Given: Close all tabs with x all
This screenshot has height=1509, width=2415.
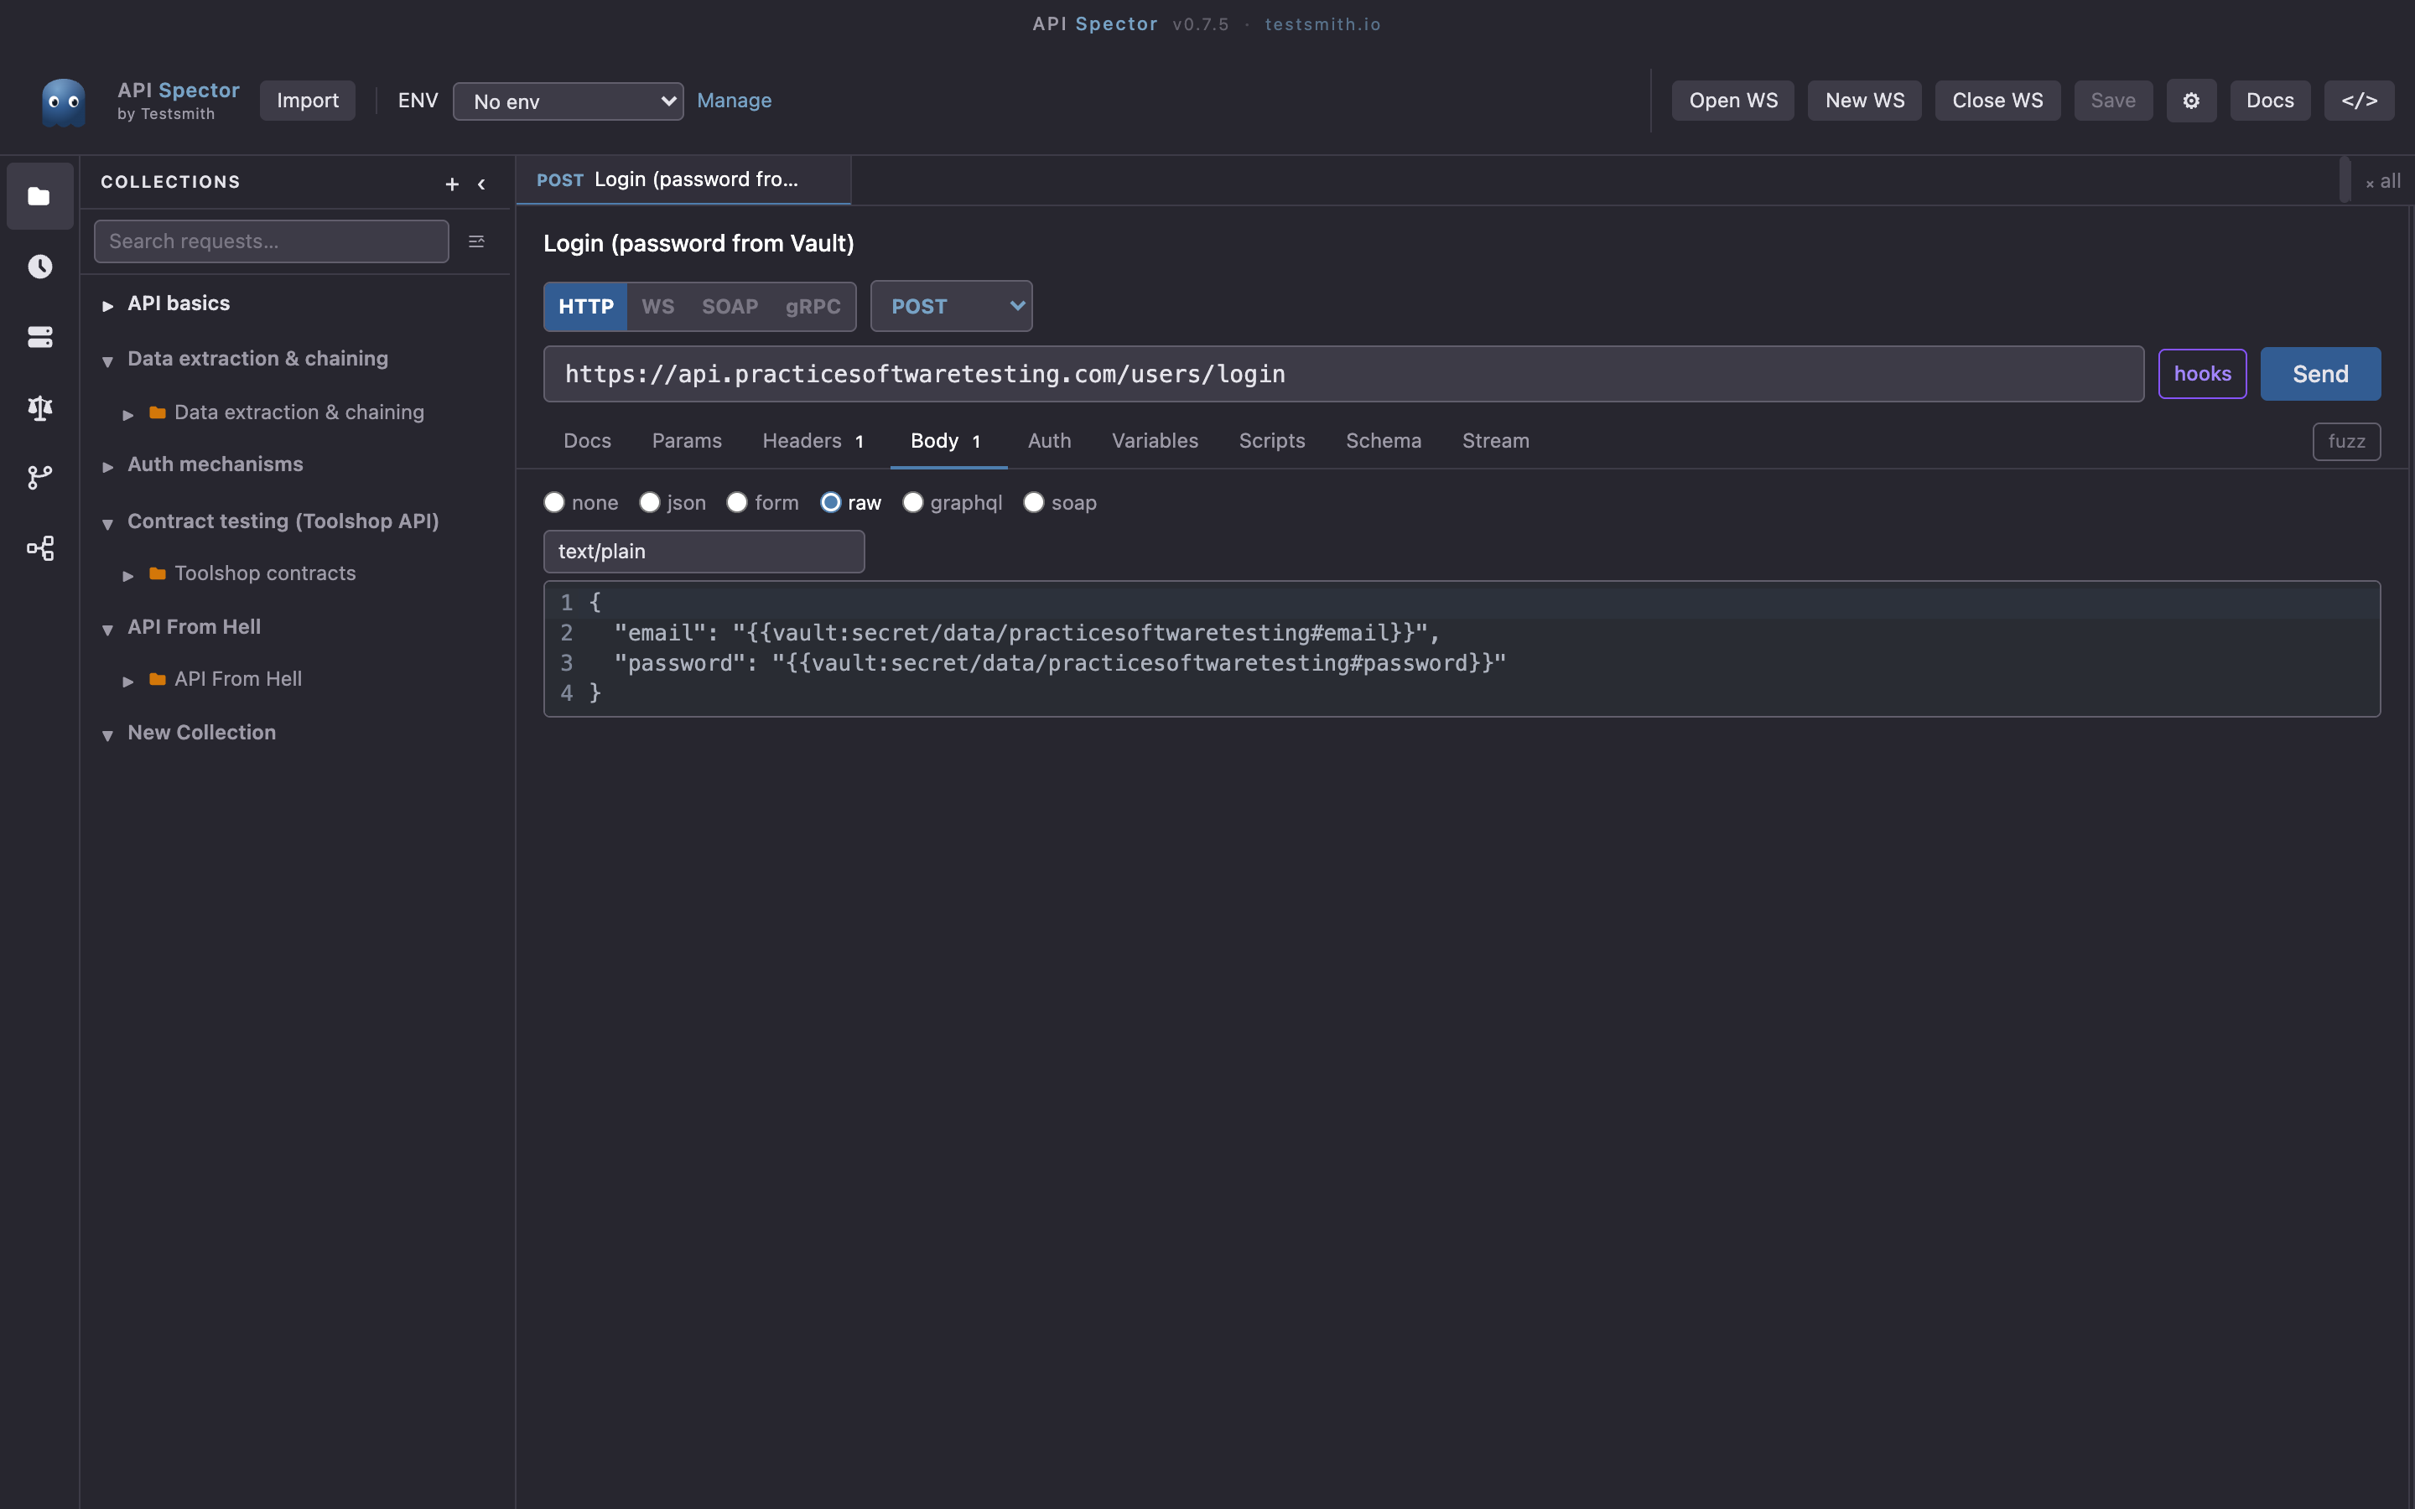Looking at the screenshot, I should [x=2383, y=182].
